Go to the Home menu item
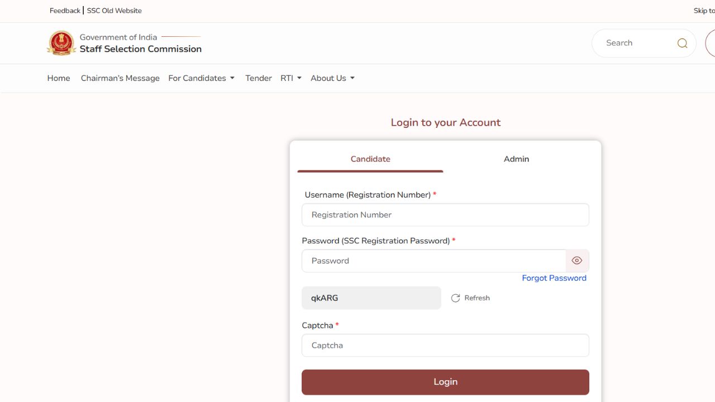This screenshot has width=715, height=402. click(59, 78)
